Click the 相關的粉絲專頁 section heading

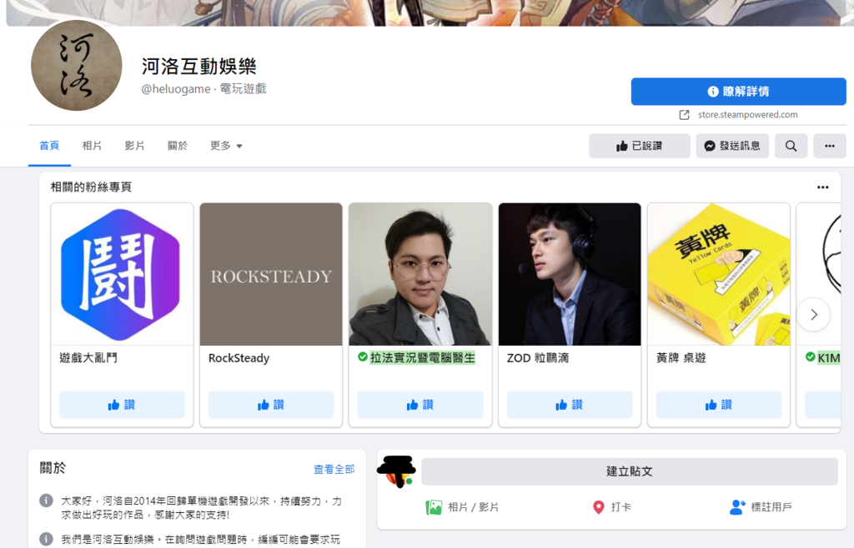(91, 187)
